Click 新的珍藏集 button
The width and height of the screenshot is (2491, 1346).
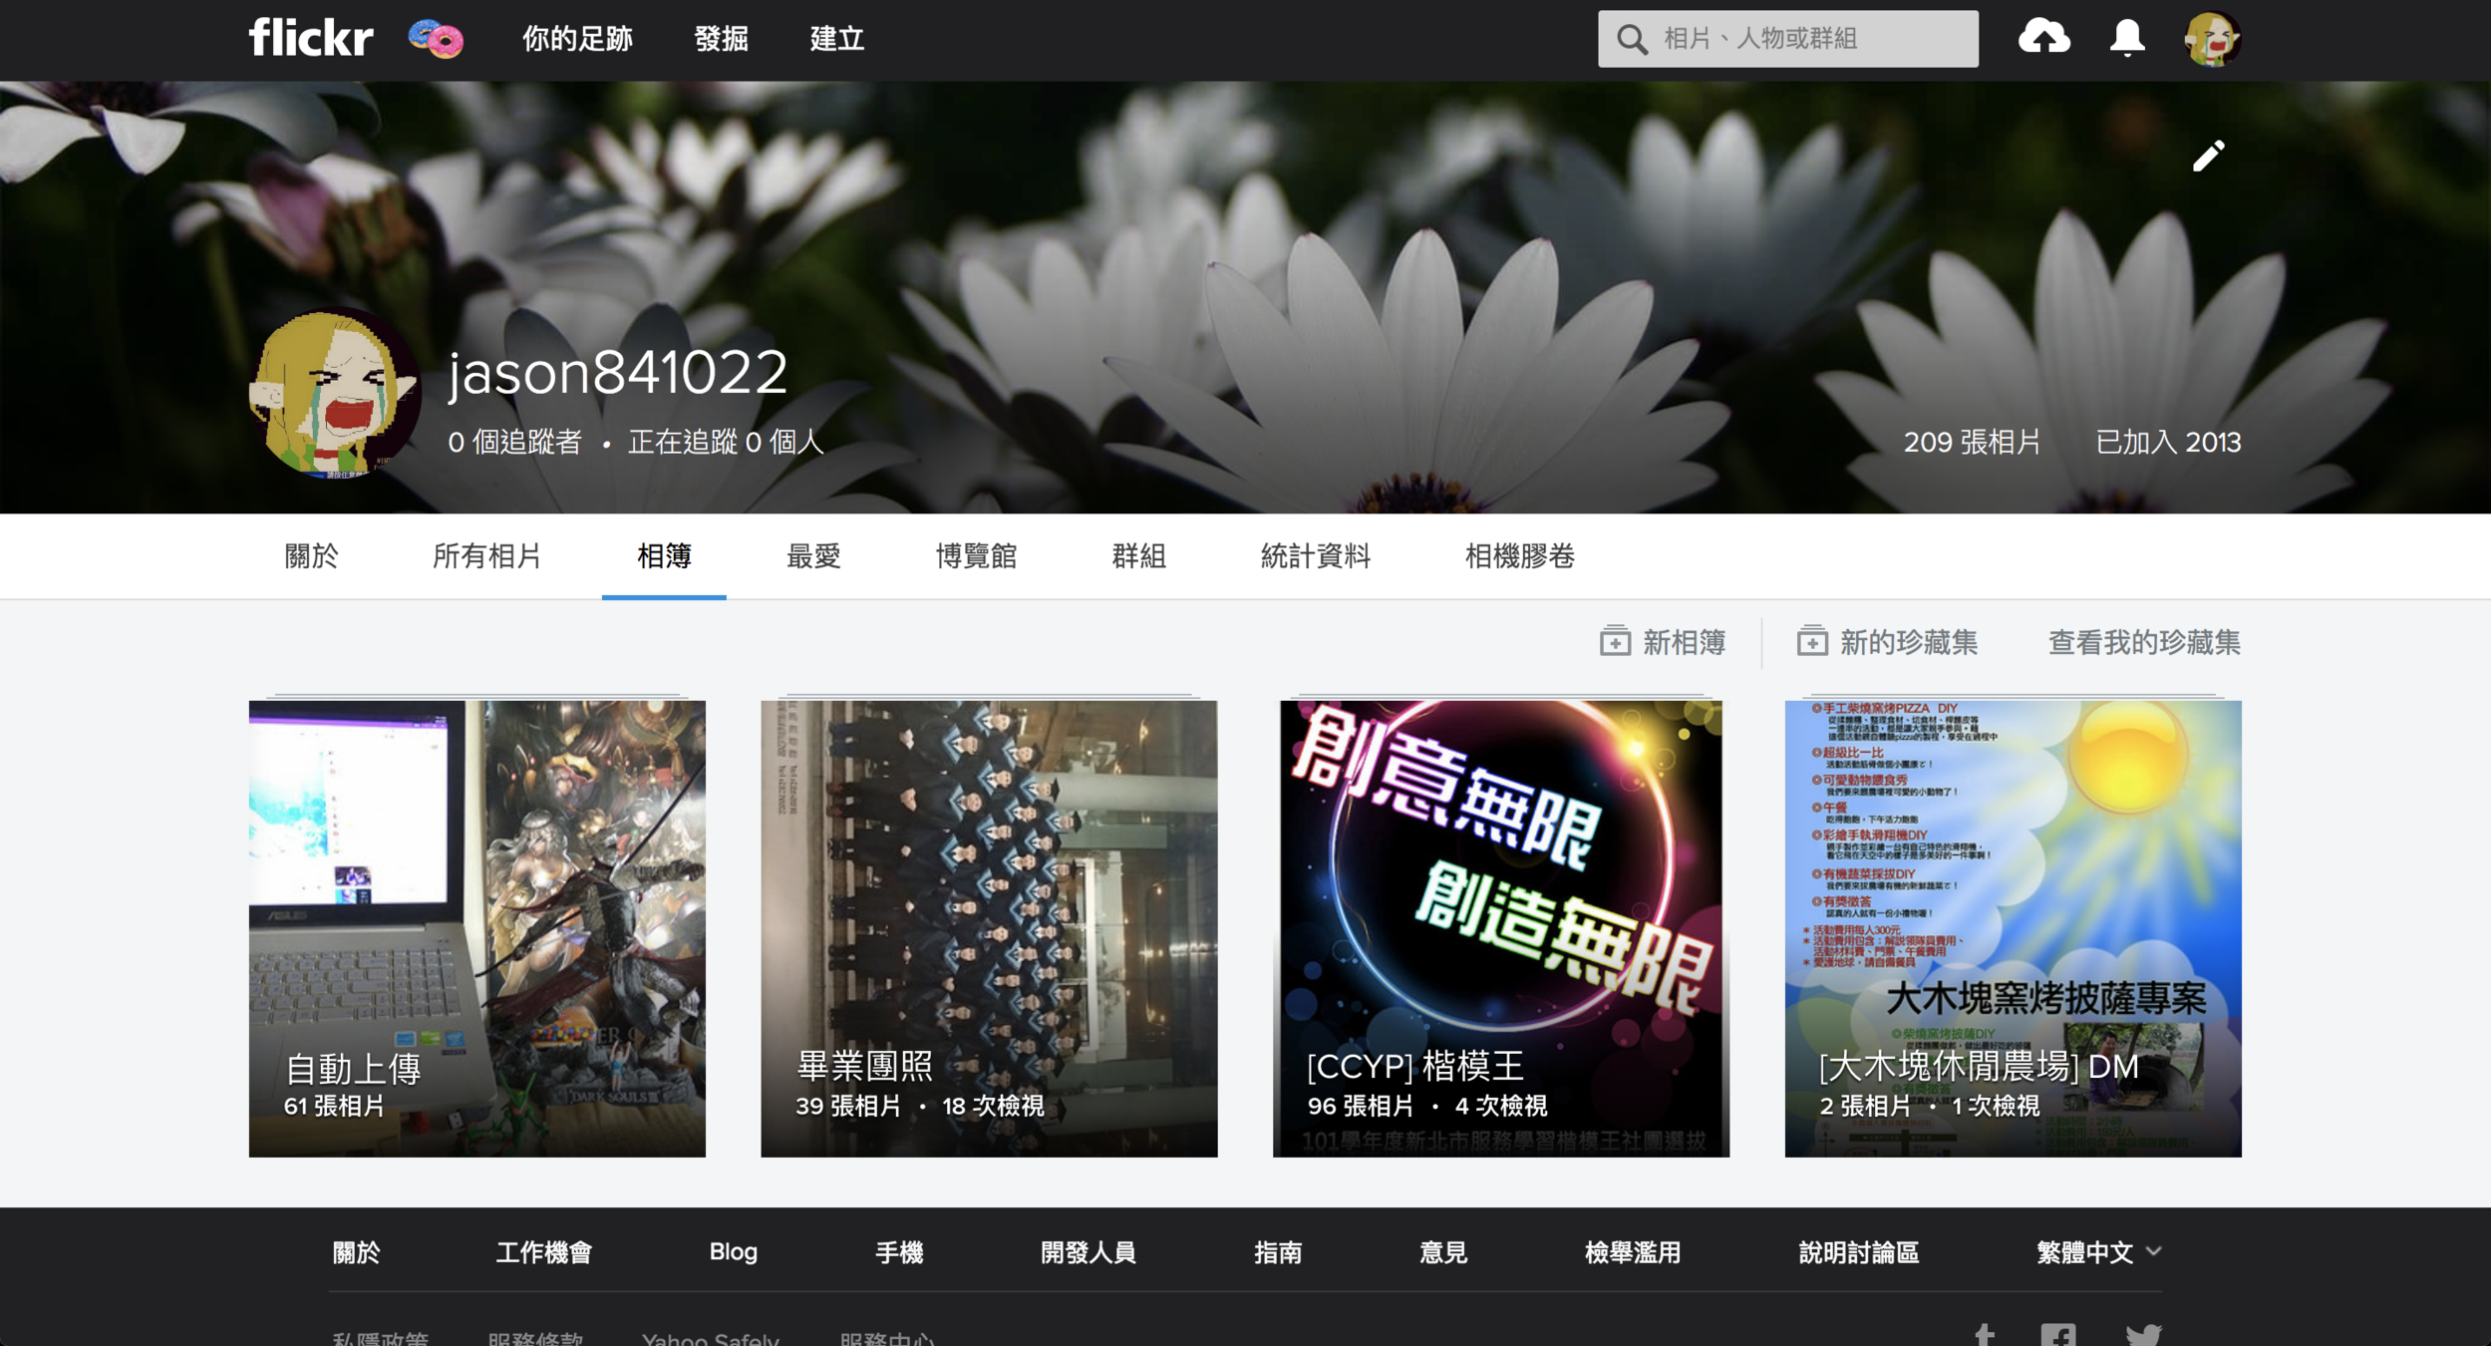click(x=1887, y=642)
